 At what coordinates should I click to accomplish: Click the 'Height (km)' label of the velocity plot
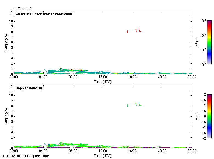coord(6,116)
